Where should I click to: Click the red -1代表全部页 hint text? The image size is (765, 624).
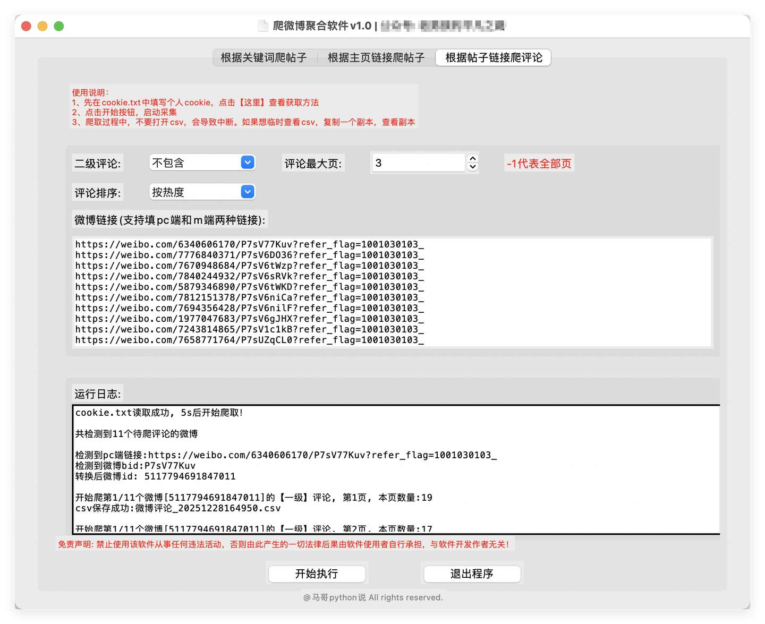tap(539, 163)
